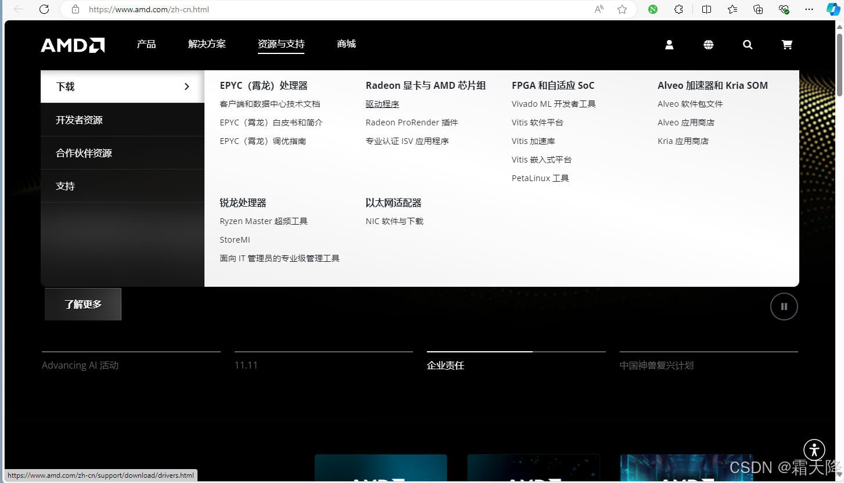Open the accessibility widget icon
The image size is (844, 483).
(x=815, y=450)
